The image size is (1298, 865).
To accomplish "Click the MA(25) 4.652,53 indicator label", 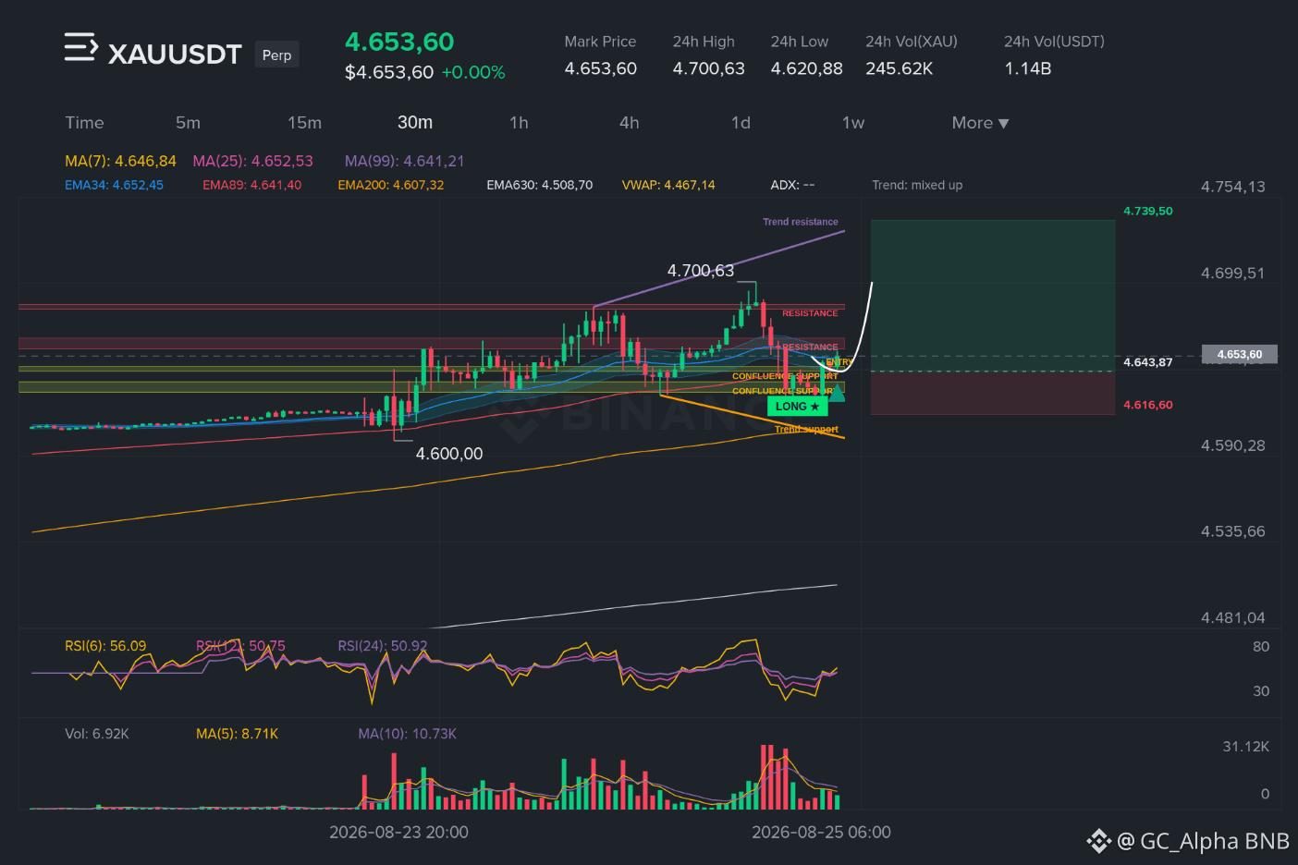I will tap(252, 161).
